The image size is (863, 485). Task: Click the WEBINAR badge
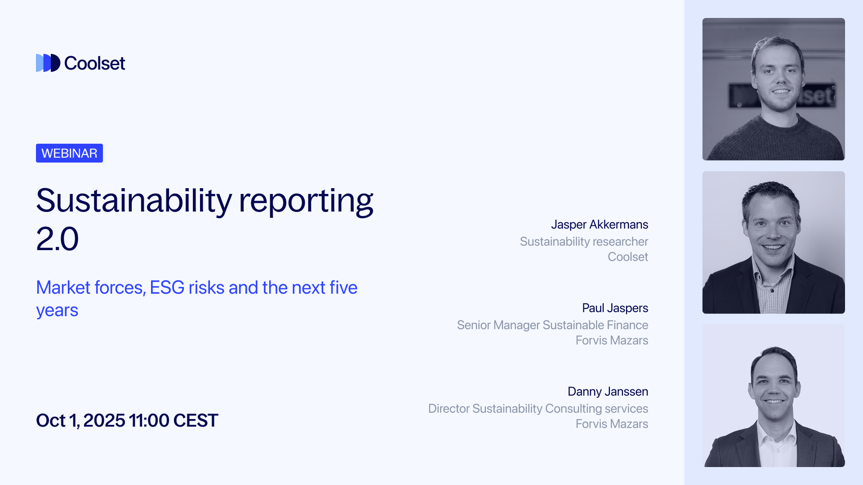click(69, 153)
